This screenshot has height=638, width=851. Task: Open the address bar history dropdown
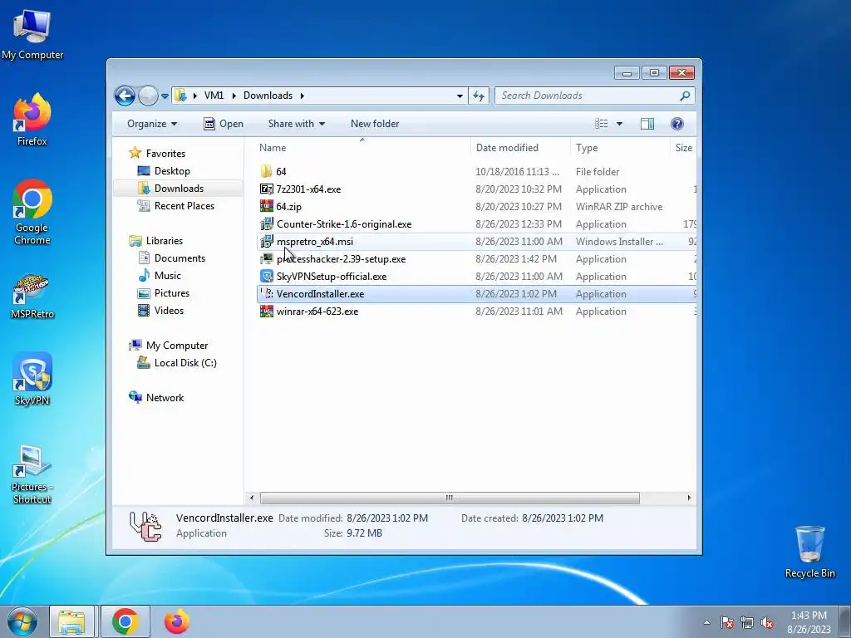[x=460, y=96]
